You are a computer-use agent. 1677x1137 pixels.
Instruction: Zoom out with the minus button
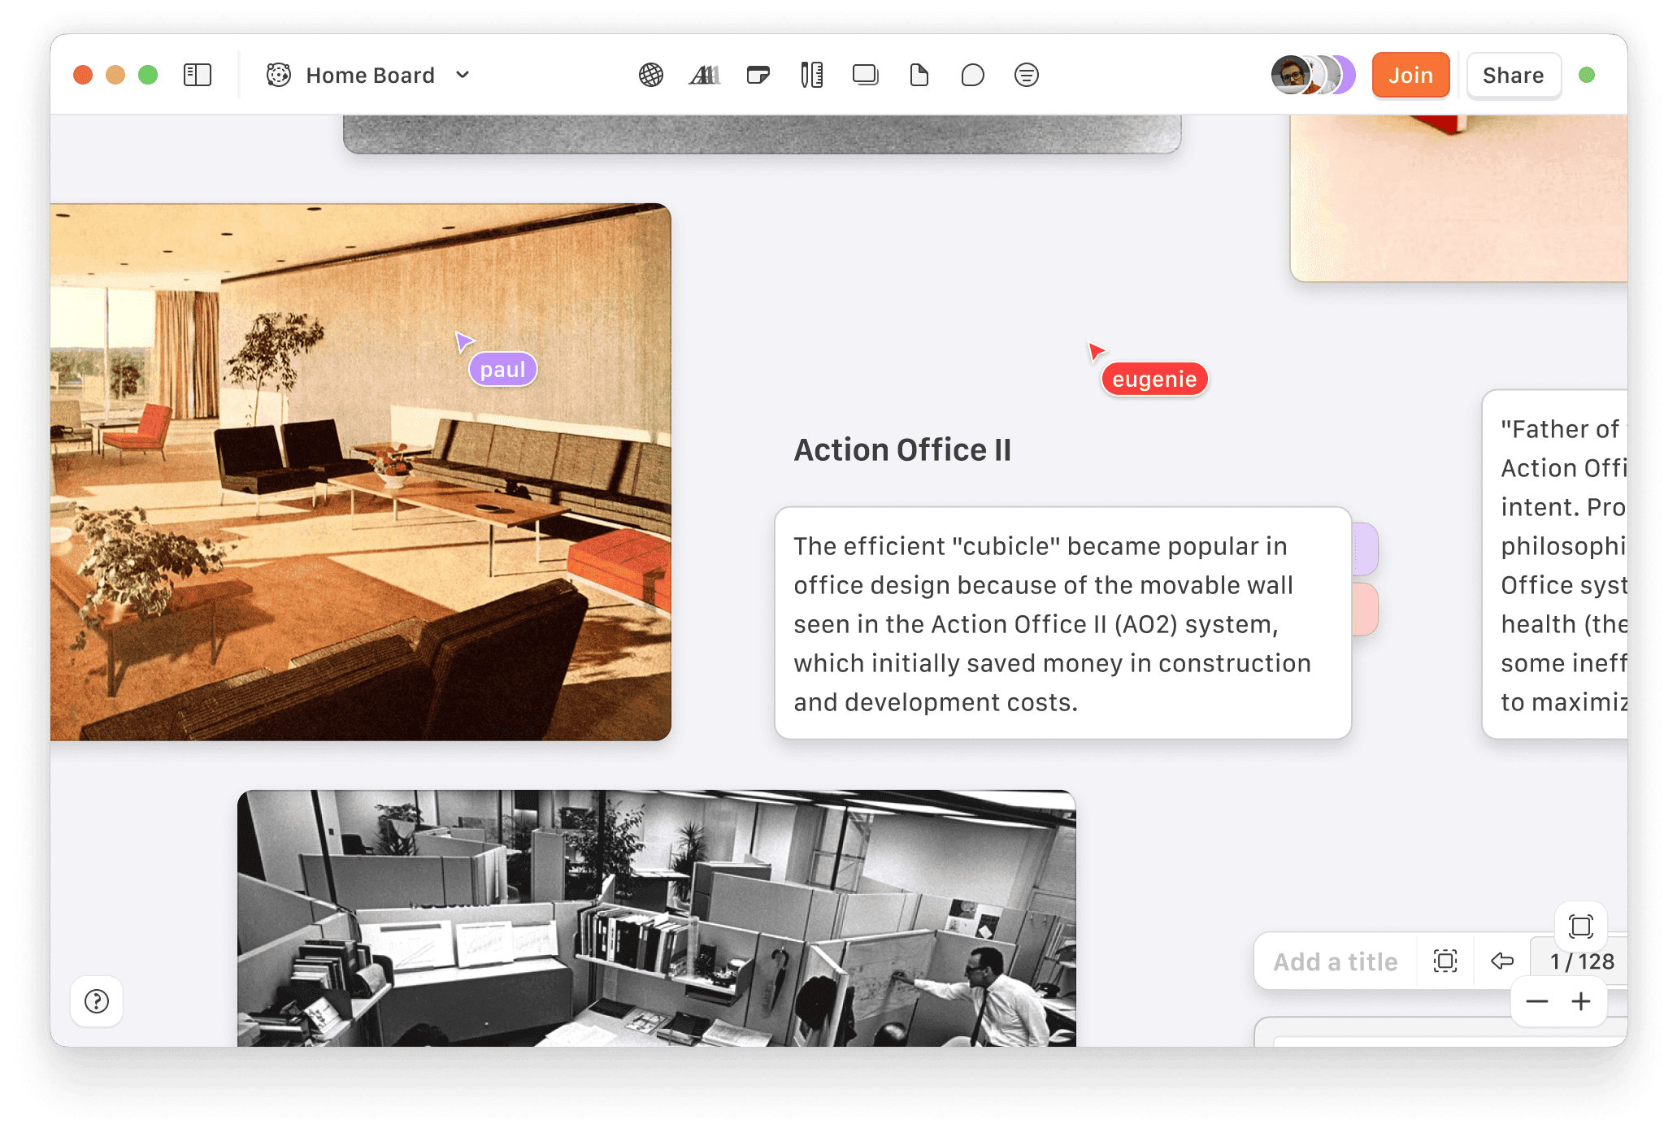coord(1536,1001)
